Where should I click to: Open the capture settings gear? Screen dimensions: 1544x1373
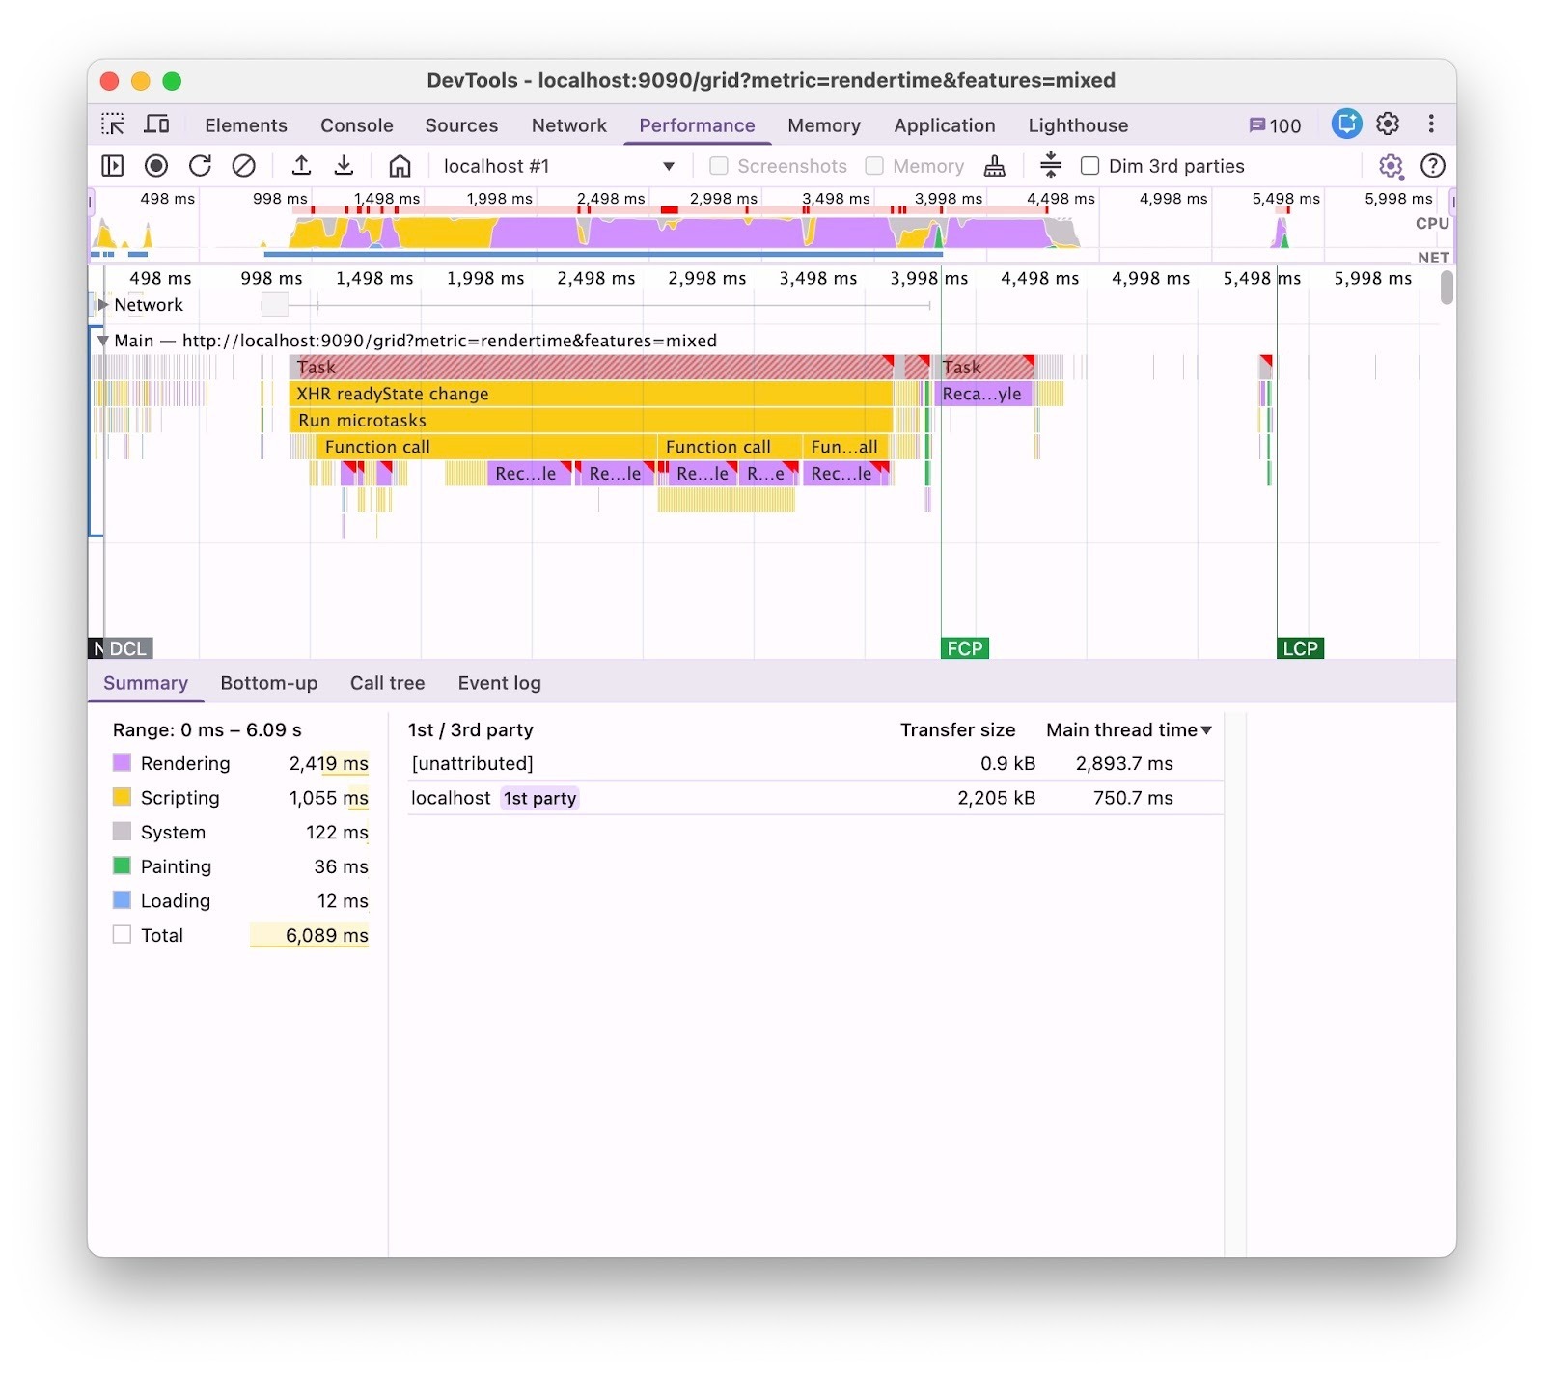point(1390,166)
